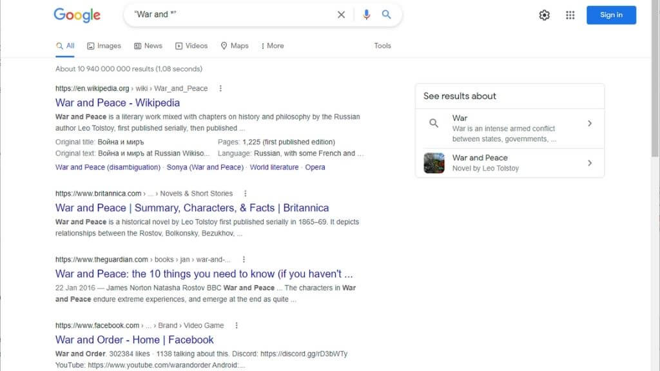Click the Google logo

(77, 15)
